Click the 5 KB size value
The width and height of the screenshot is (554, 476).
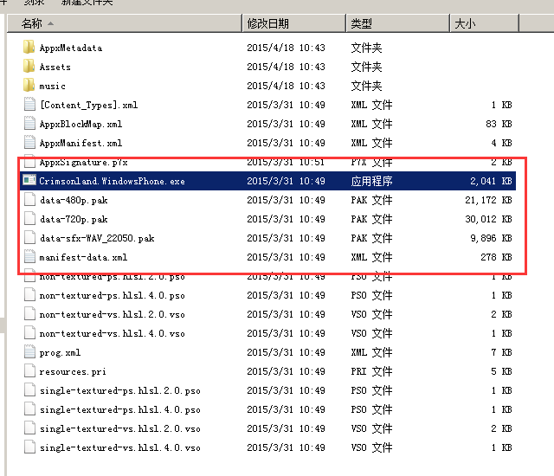click(502, 372)
